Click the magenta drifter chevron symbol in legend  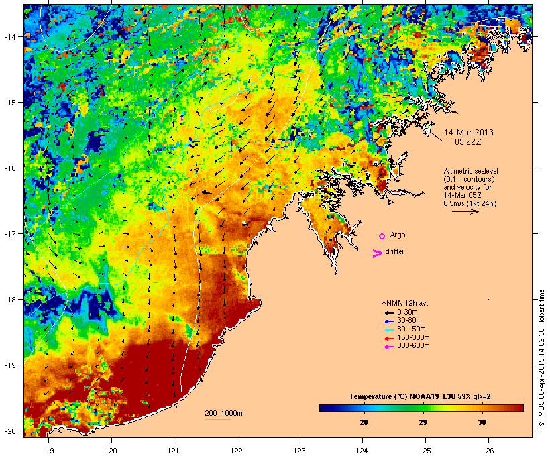pyautogui.click(x=377, y=253)
